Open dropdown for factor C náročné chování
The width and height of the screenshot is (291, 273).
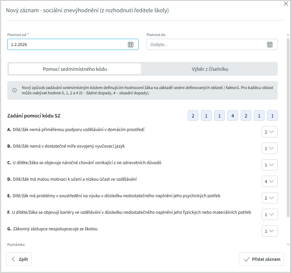pos(269,165)
